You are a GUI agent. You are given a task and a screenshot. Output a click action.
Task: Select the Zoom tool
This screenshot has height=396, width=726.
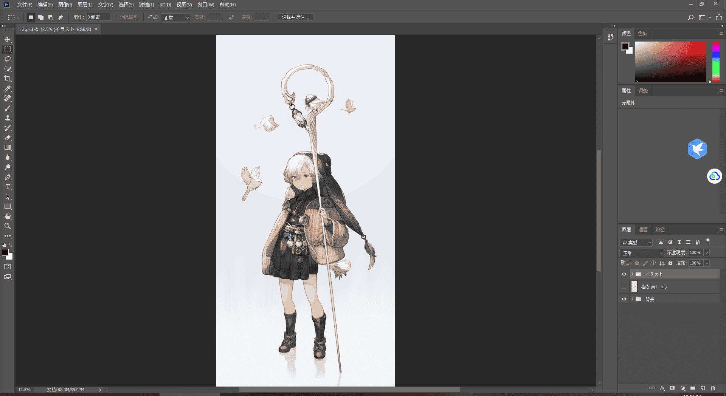pos(8,226)
